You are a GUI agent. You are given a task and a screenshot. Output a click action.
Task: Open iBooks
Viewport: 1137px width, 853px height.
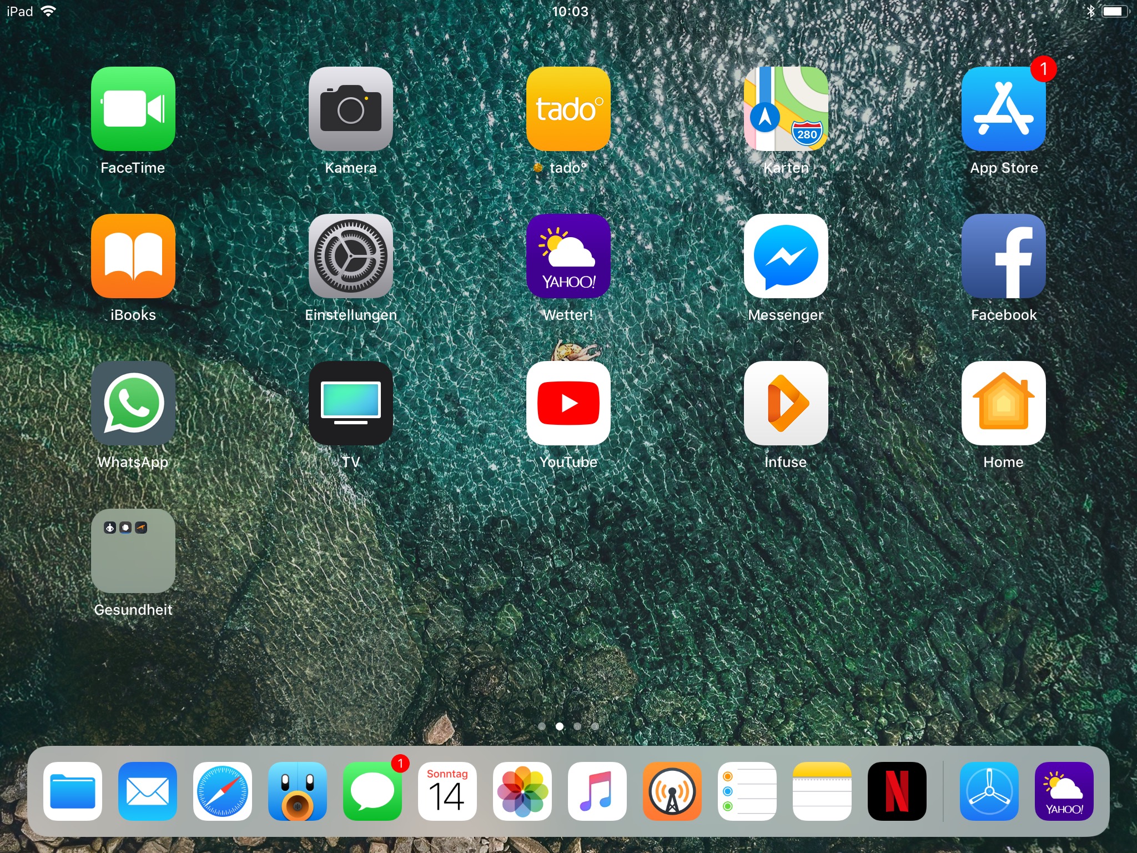pos(133,256)
